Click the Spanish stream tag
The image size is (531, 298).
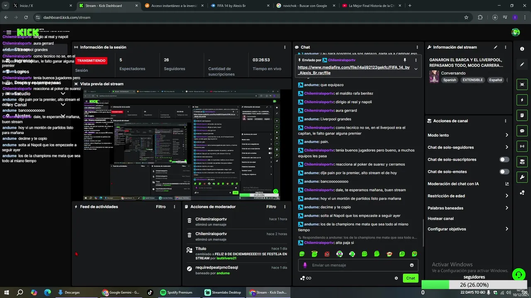(x=450, y=80)
